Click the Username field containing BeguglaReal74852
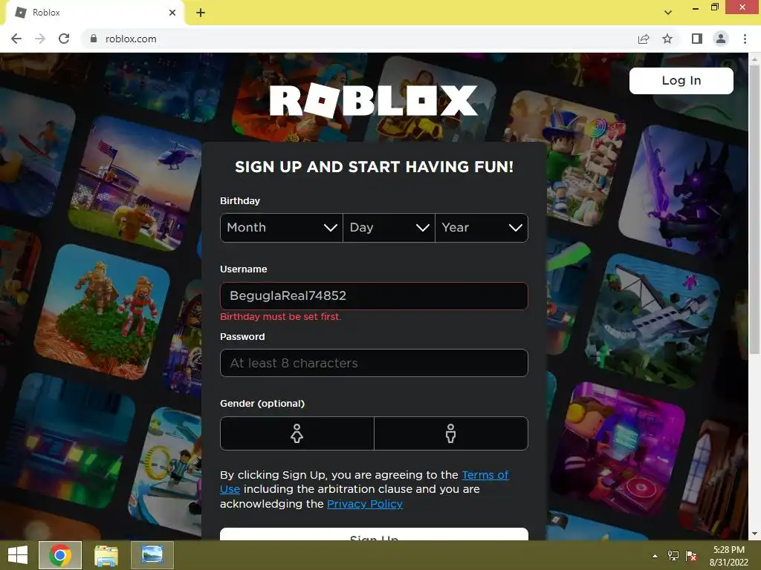This screenshot has width=761, height=570. 374,295
